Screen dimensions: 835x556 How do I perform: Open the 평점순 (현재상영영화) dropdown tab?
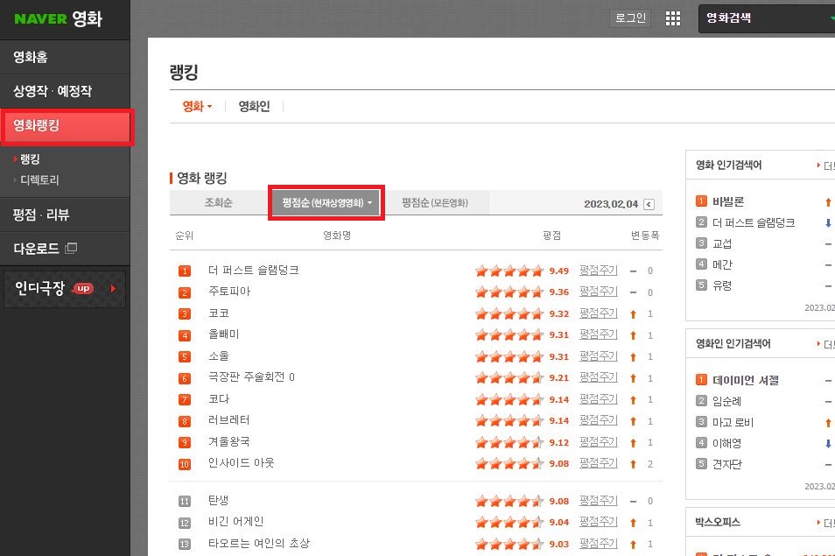click(x=326, y=202)
